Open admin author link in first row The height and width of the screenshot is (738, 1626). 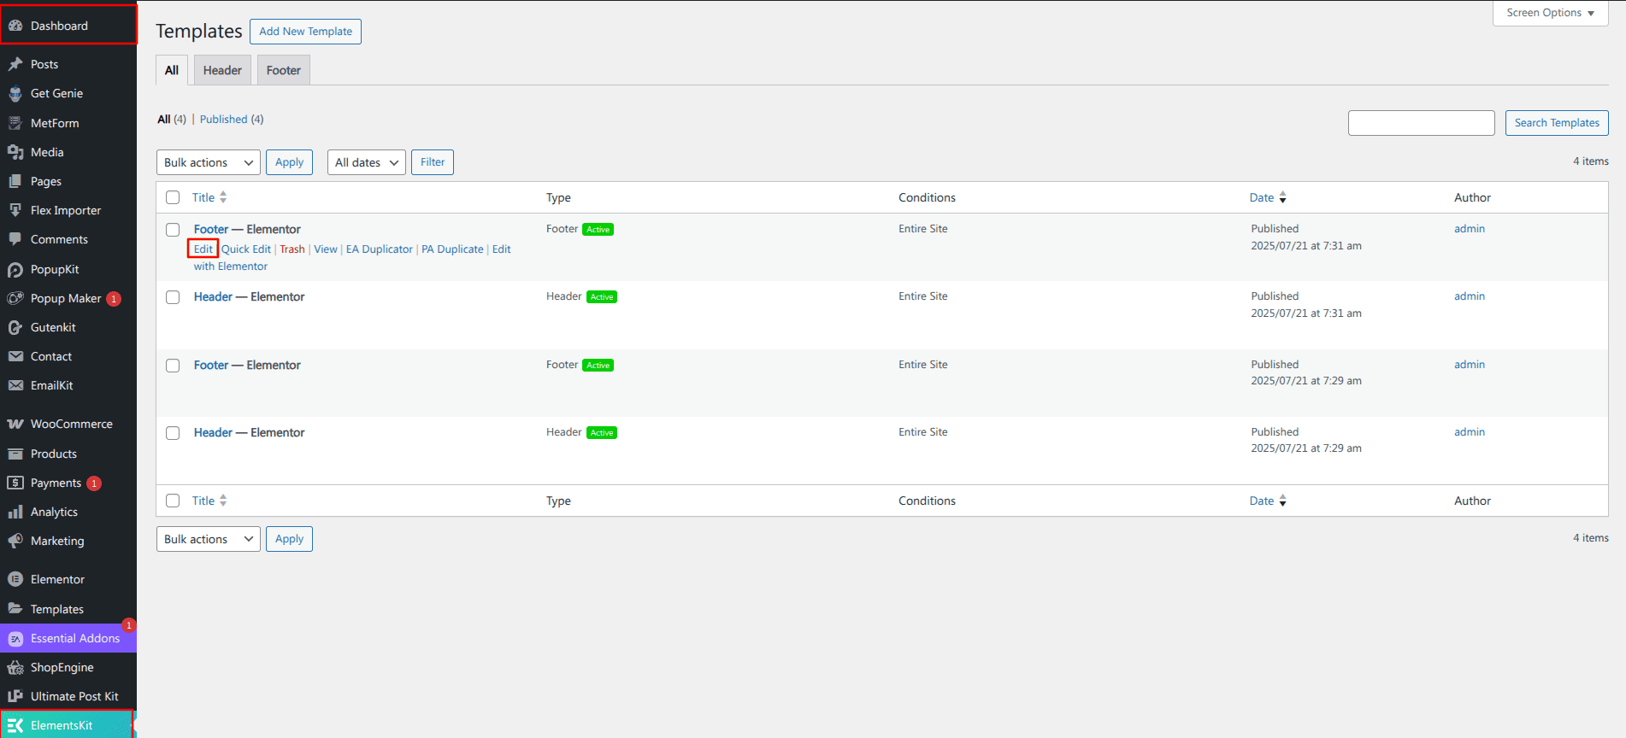(x=1470, y=229)
